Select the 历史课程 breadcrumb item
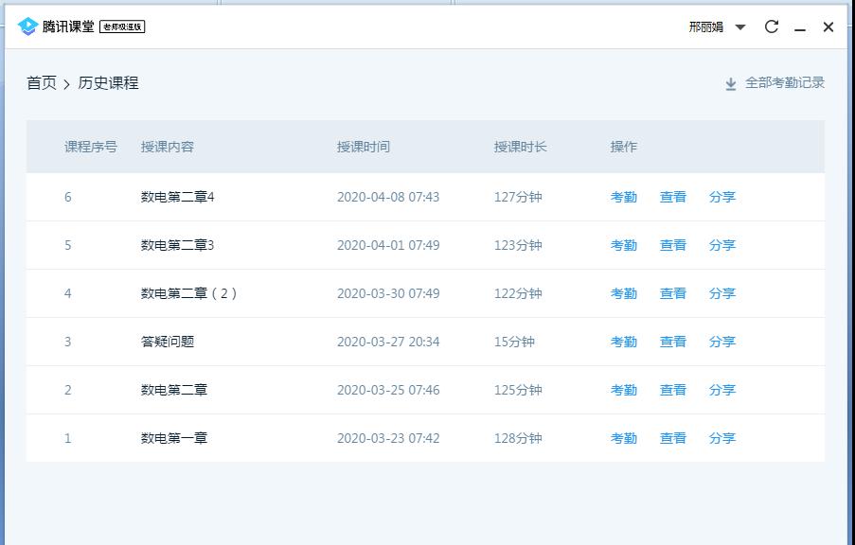The width and height of the screenshot is (855, 545). (x=108, y=83)
